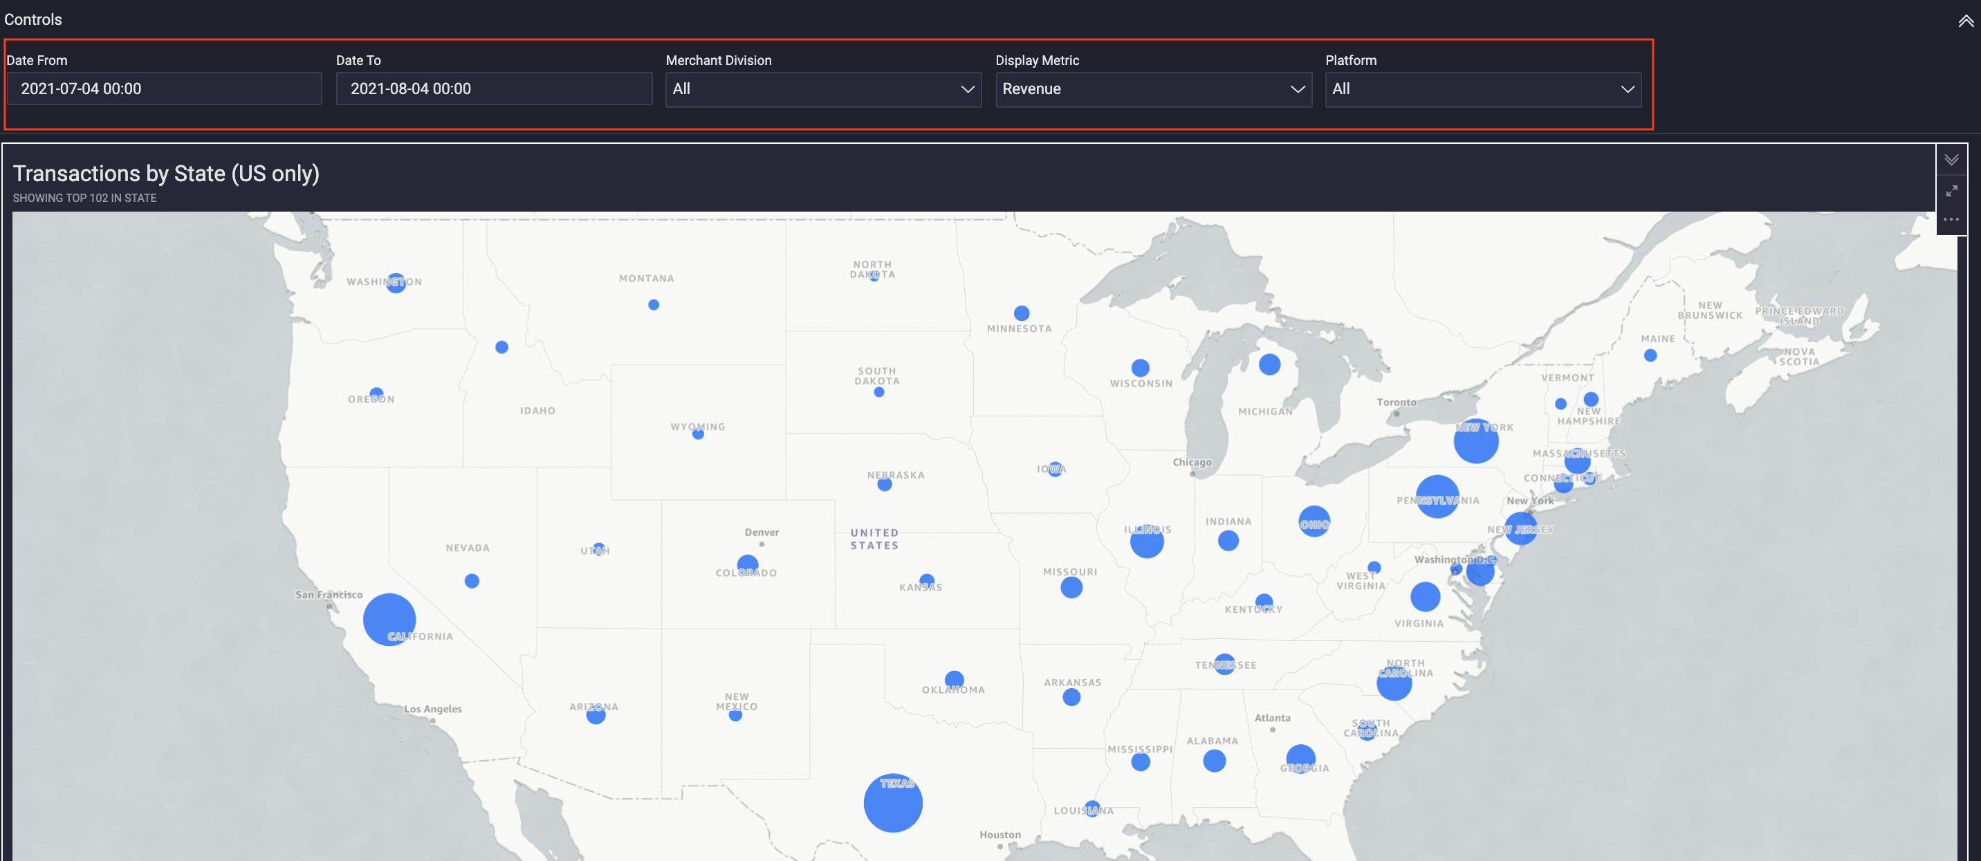Image resolution: width=1981 pixels, height=861 pixels.
Task: Select the Wyoming bubble on the map
Action: click(697, 434)
